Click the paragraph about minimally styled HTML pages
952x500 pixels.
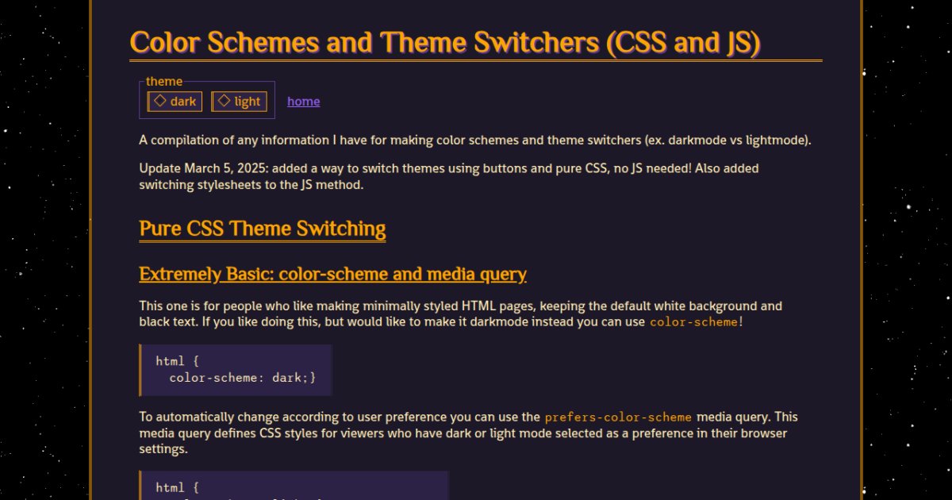[460, 313]
